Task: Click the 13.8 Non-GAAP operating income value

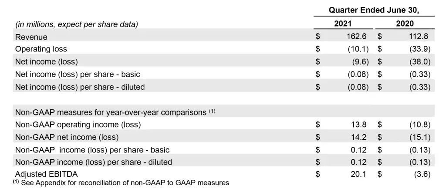Action: click(x=359, y=125)
